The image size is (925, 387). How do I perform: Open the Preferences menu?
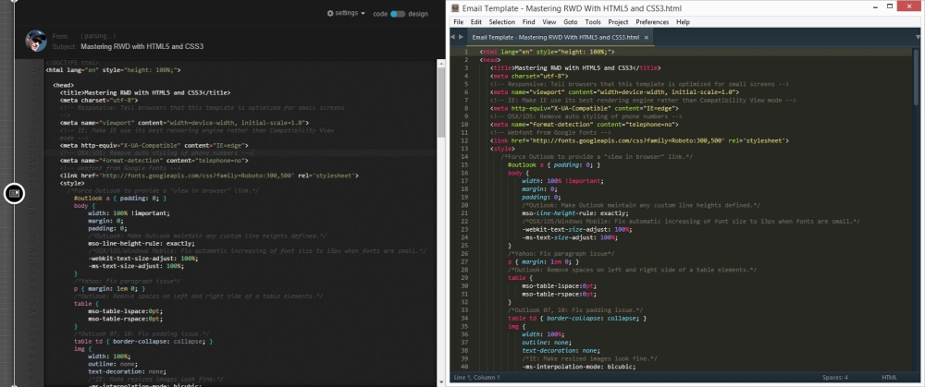click(652, 21)
